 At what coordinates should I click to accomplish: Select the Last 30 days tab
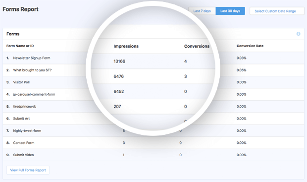[x=230, y=11]
